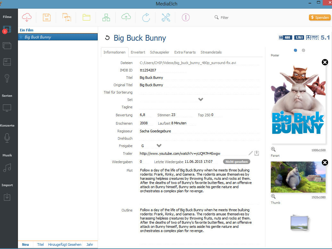Switch to the Extra Fanarts tab
Screen dimensions: 332x249
(x=185, y=52)
